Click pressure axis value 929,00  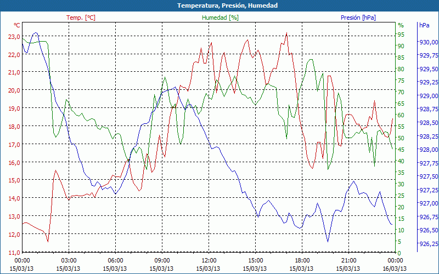pos(428,96)
